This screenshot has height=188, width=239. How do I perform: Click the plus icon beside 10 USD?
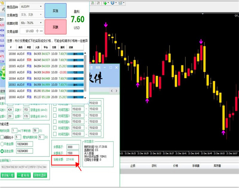[x=37, y=31]
